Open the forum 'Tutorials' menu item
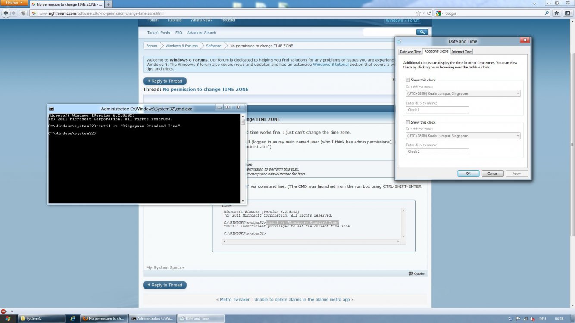Screen dimensions: 575x323 (x=175, y=20)
